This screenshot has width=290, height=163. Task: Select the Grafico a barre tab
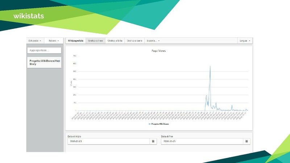pyautogui.click(x=134, y=41)
